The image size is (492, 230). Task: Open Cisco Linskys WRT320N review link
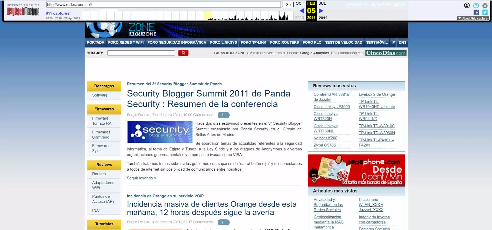click(x=325, y=116)
